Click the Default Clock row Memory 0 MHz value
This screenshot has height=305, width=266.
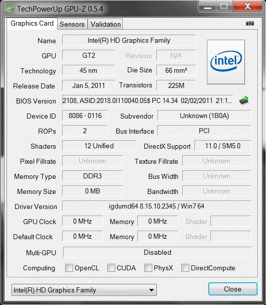pos(158,236)
